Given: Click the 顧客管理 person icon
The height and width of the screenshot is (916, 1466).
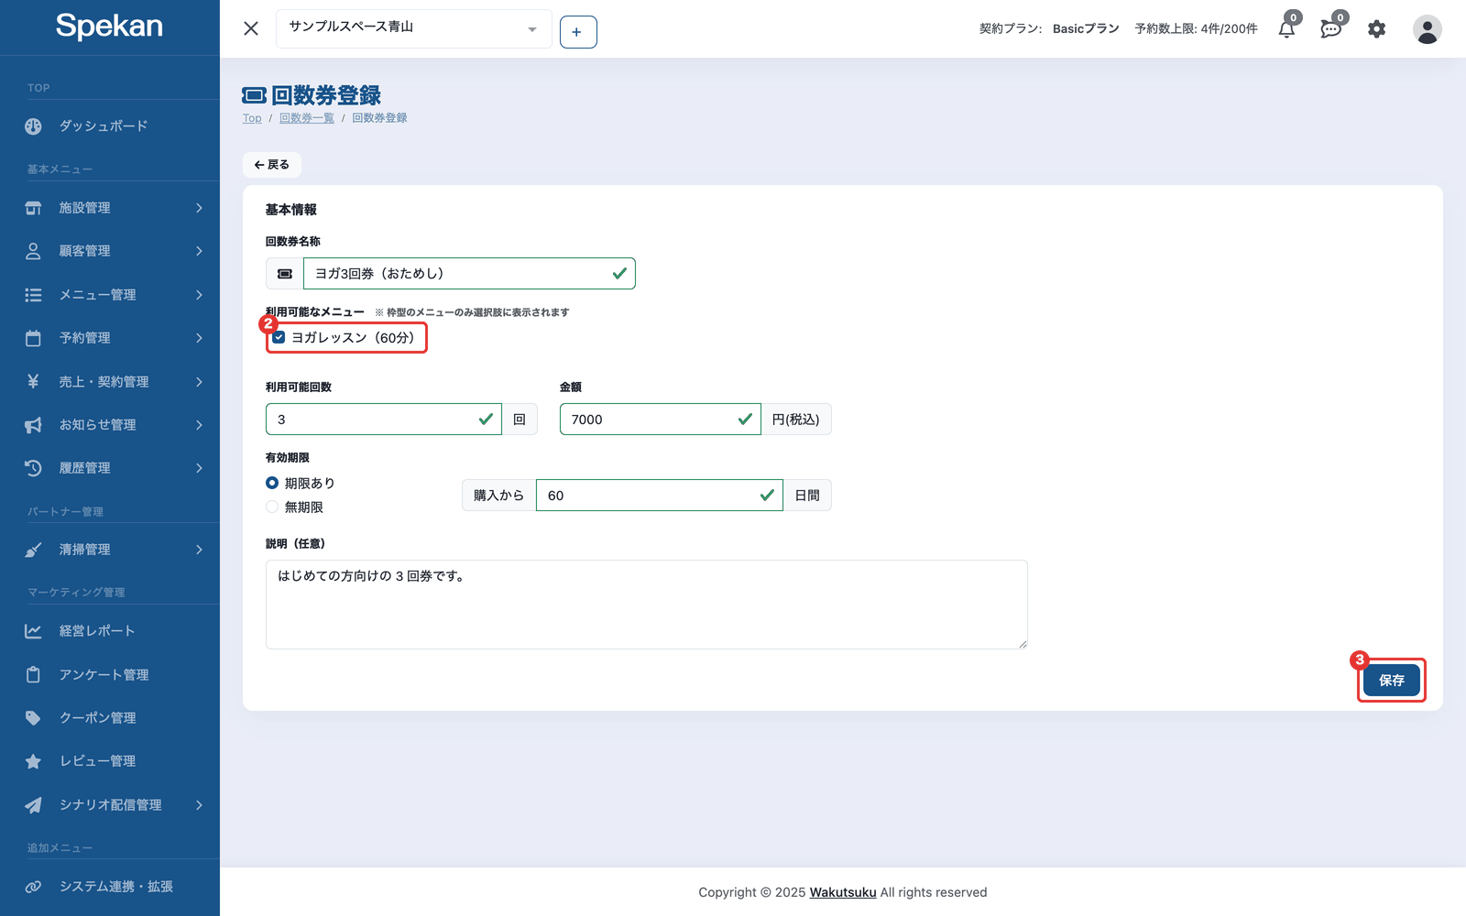Looking at the screenshot, I should [x=33, y=251].
